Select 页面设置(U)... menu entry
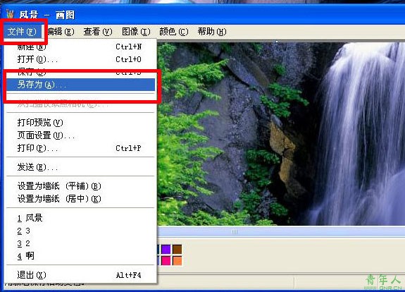This screenshot has width=405, height=292. click(x=80, y=135)
